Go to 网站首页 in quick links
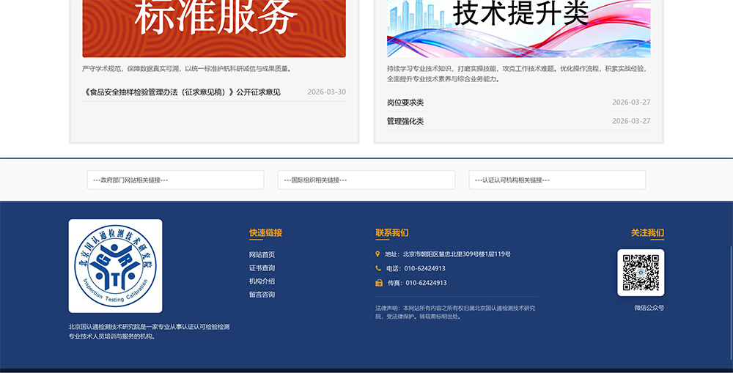Viewport: 733px width, 373px height. (262, 255)
